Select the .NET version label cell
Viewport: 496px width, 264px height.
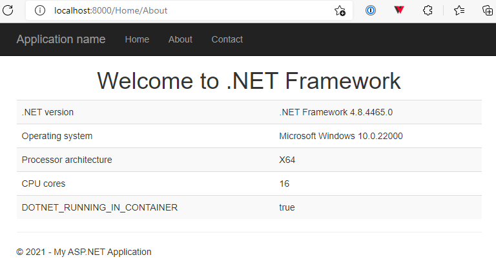[145, 112]
